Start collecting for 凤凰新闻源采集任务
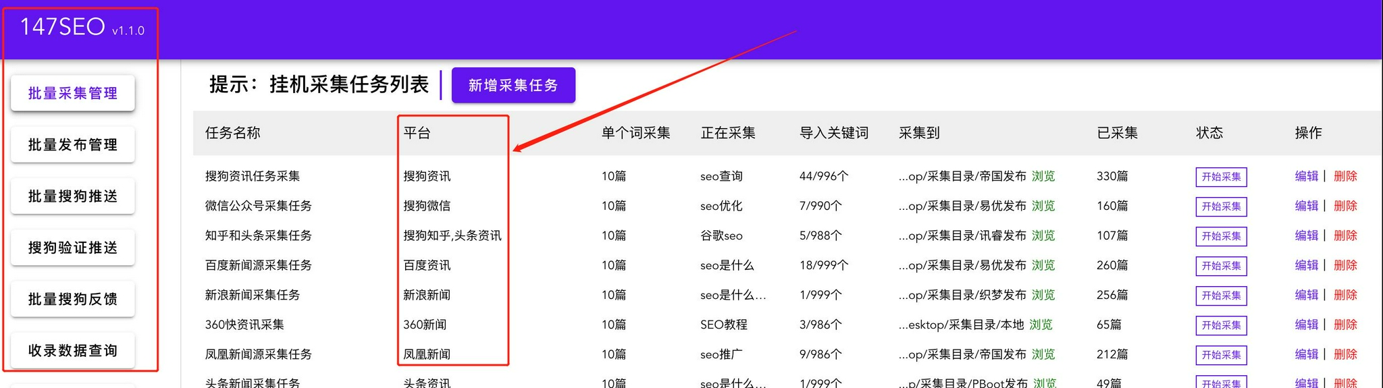The width and height of the screenshot is (1383, 388). 1221,355
